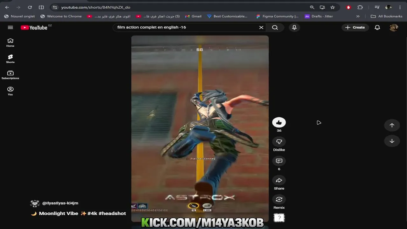Open first Arabic YouTube bookmark

[109, 16]
